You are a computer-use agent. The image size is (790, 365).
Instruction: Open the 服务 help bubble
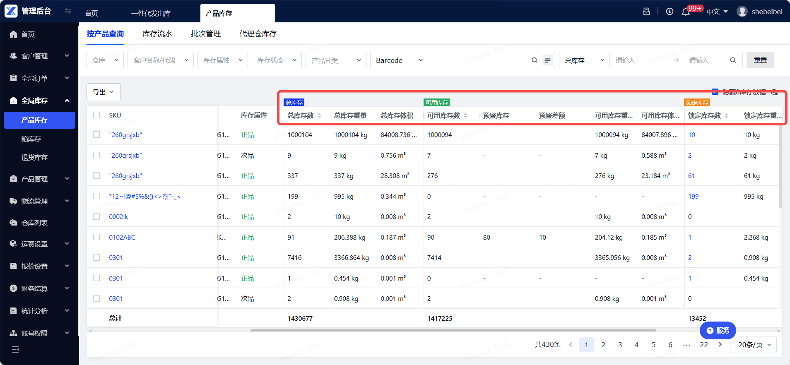[718, 330]
